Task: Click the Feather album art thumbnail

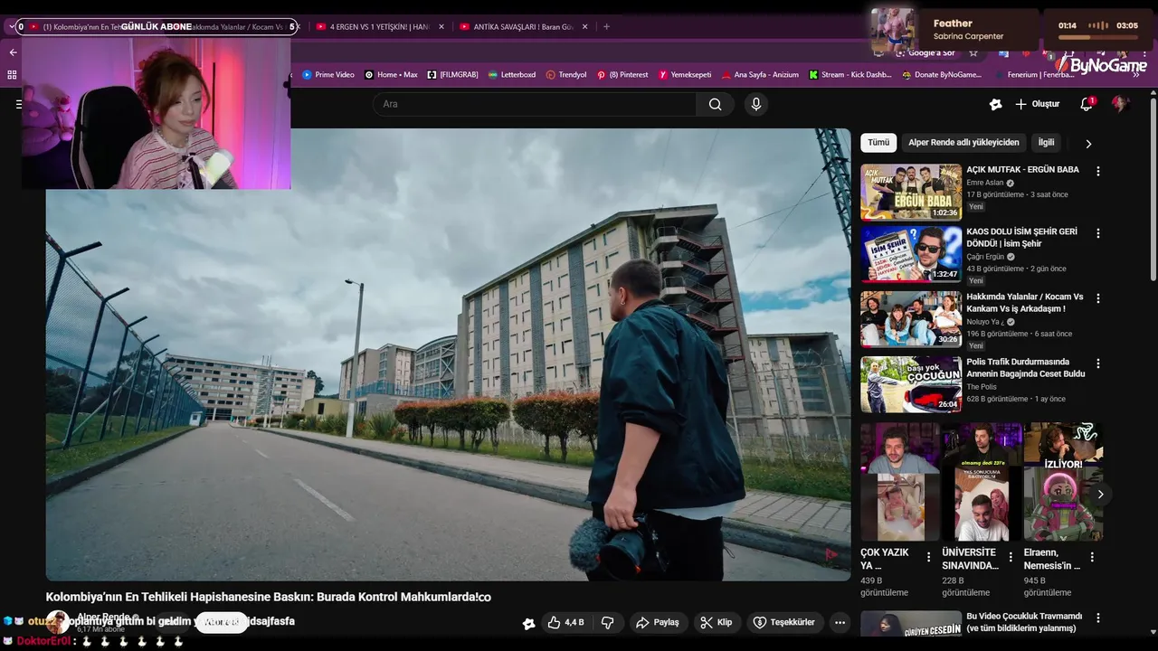Action: point(893,30)
